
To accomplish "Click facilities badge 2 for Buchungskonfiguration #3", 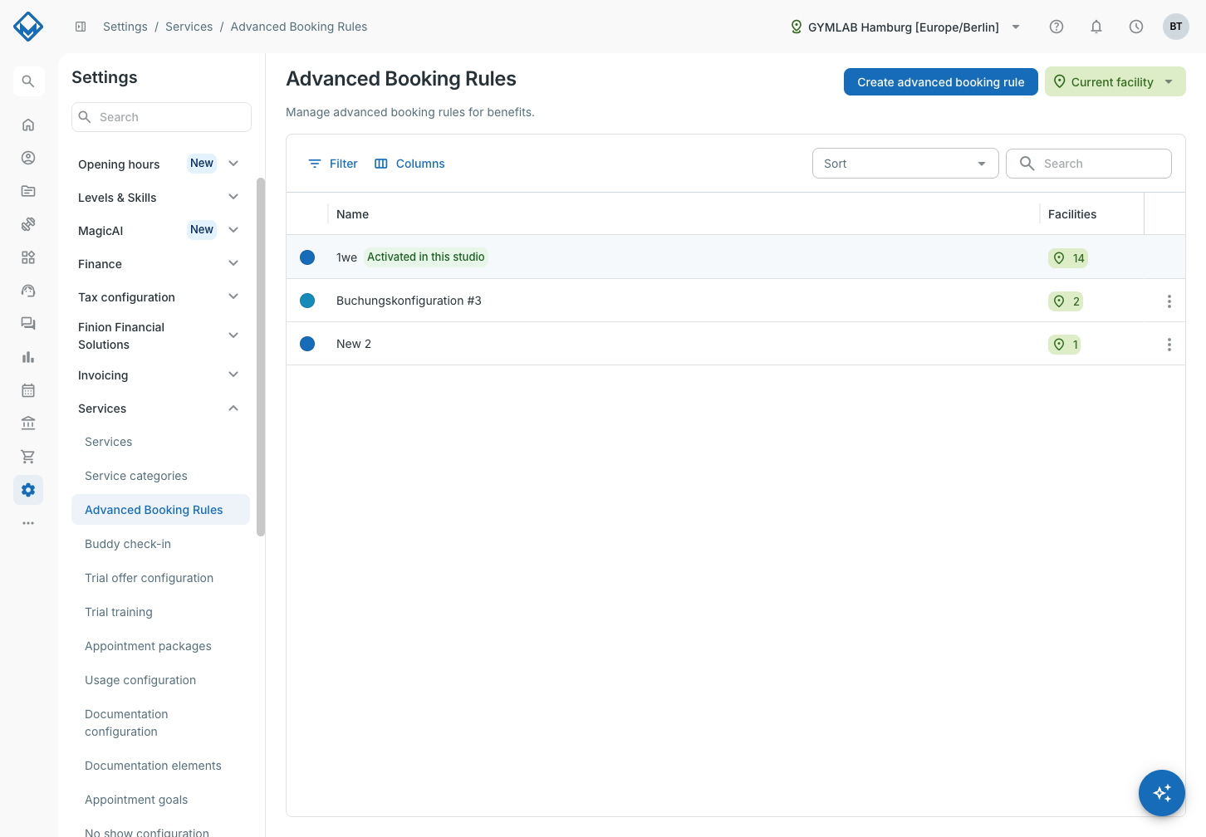I will coord(1066,301).
